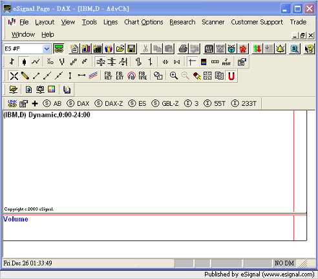Click the NO DM status indicator
This screenshot has height=279, width=318.
[284, 263]
